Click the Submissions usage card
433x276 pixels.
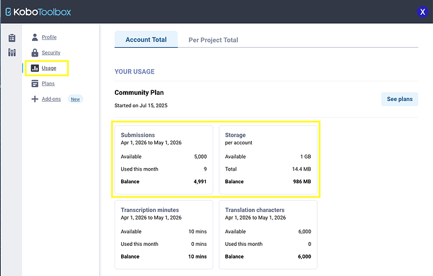coord(164,159)
